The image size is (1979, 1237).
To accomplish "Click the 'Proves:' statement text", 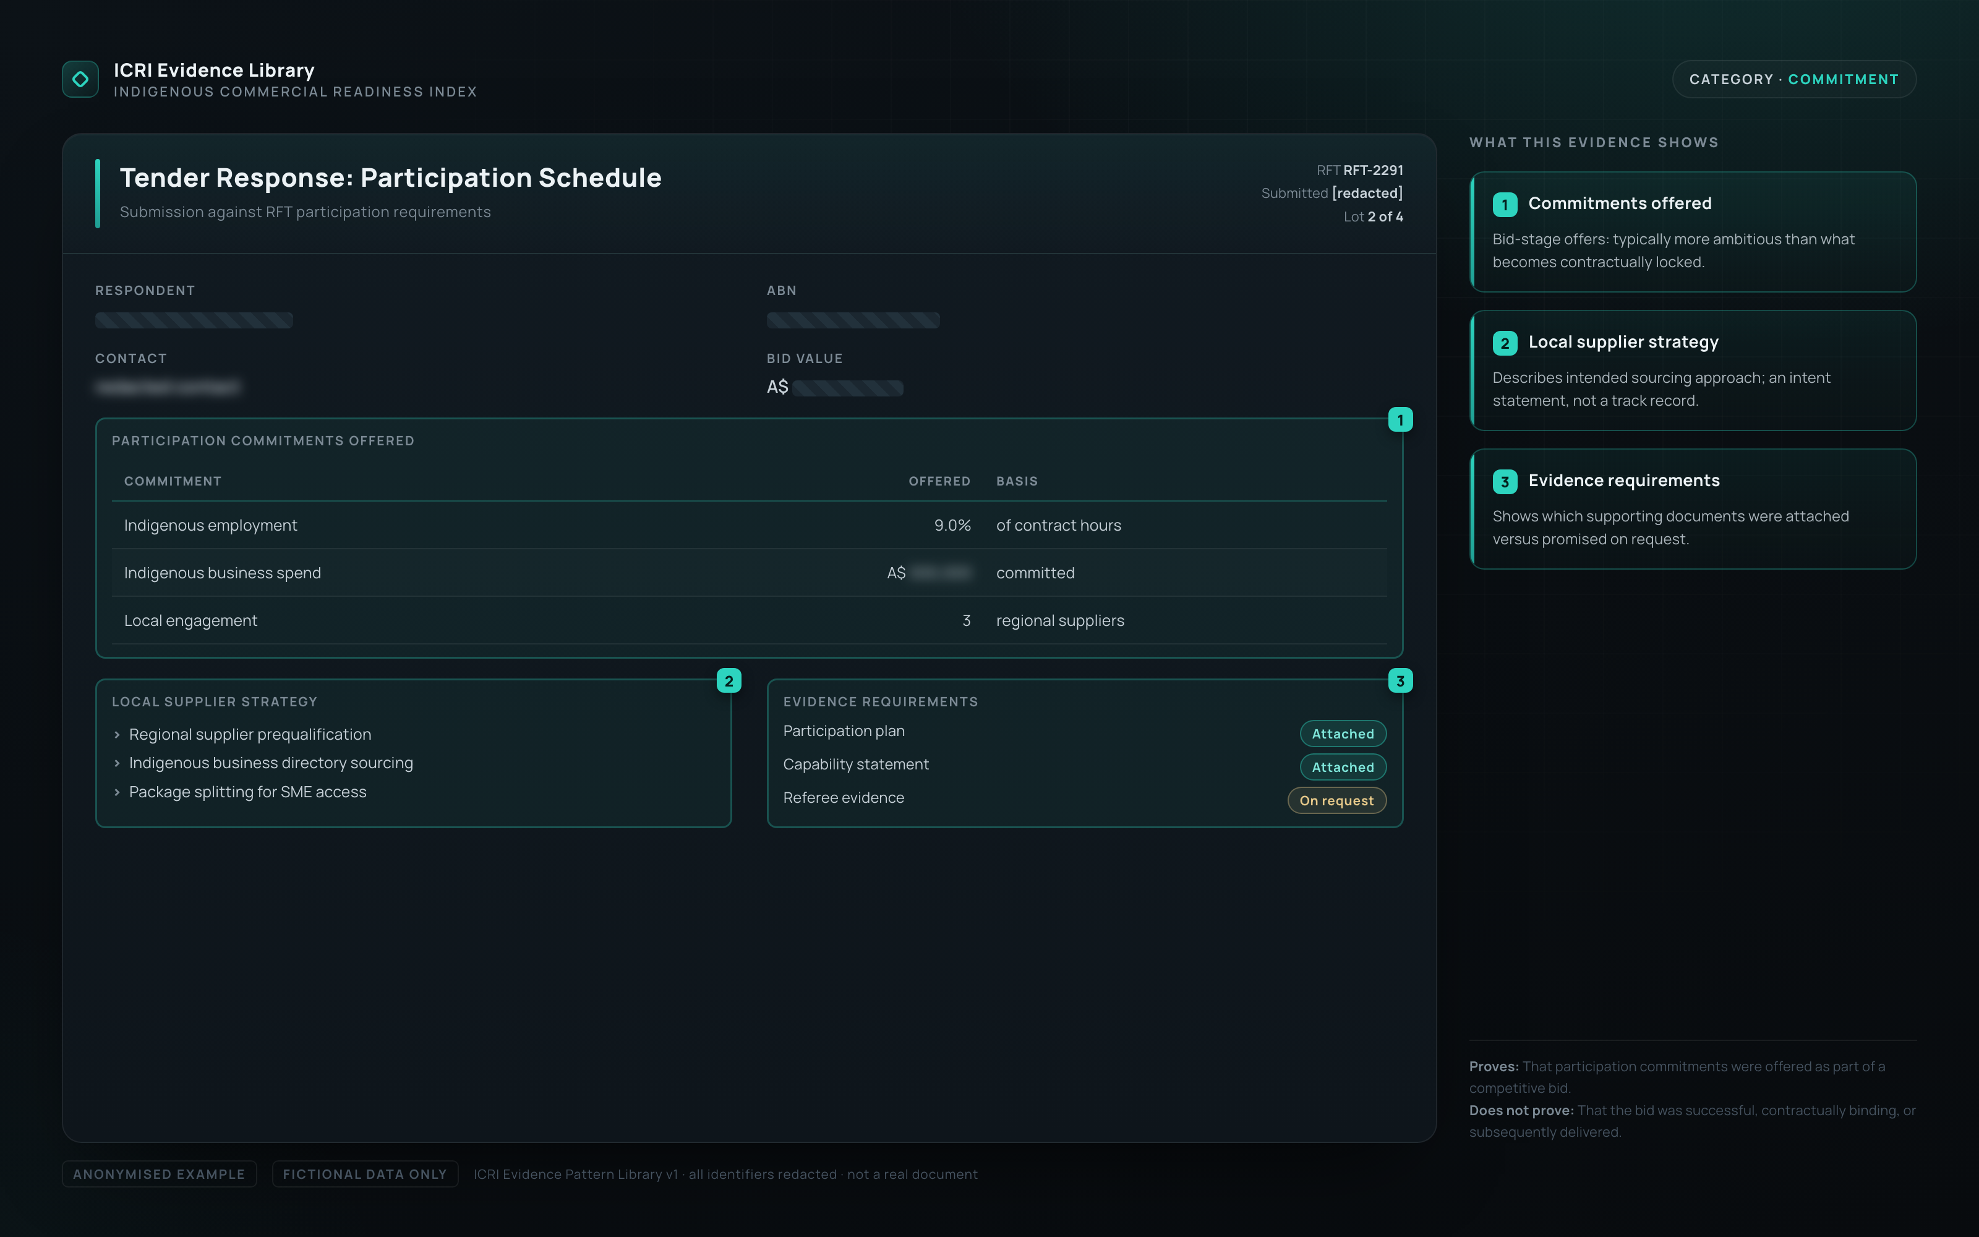I will pos(1677,1077).
